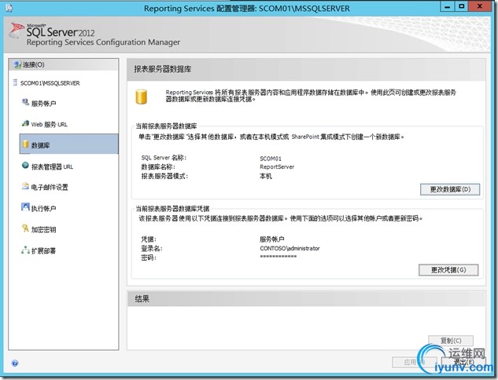This screenshot has width=498, height=380.
Task: Click the SQL Server 名称 label
Action: (x=164, y=158)
